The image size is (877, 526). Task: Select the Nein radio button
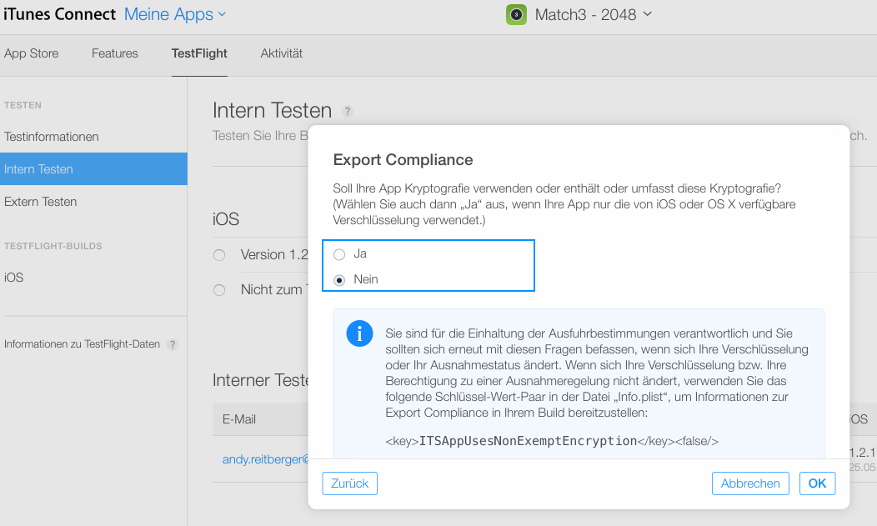pos(339,280)
